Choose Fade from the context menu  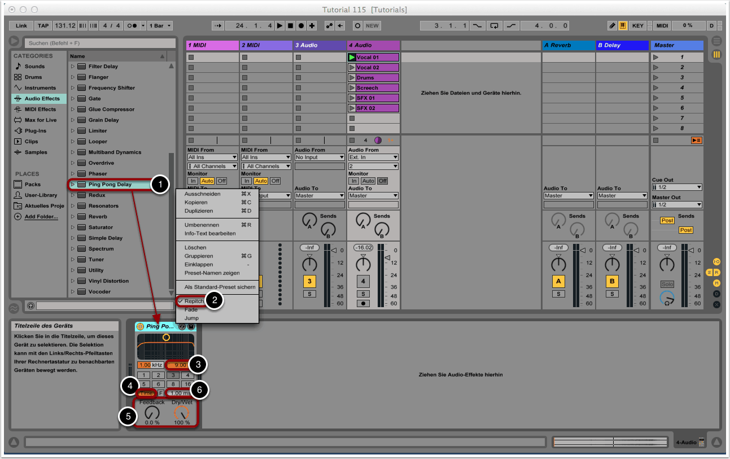coord(191,309)
